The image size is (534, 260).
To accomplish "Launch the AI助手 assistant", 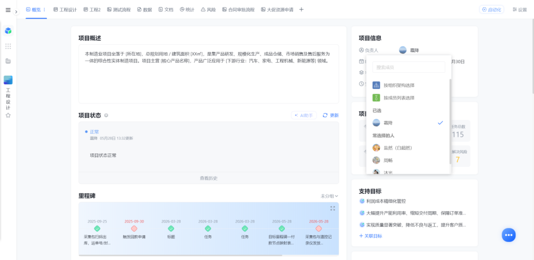I will tap(304, 115).
